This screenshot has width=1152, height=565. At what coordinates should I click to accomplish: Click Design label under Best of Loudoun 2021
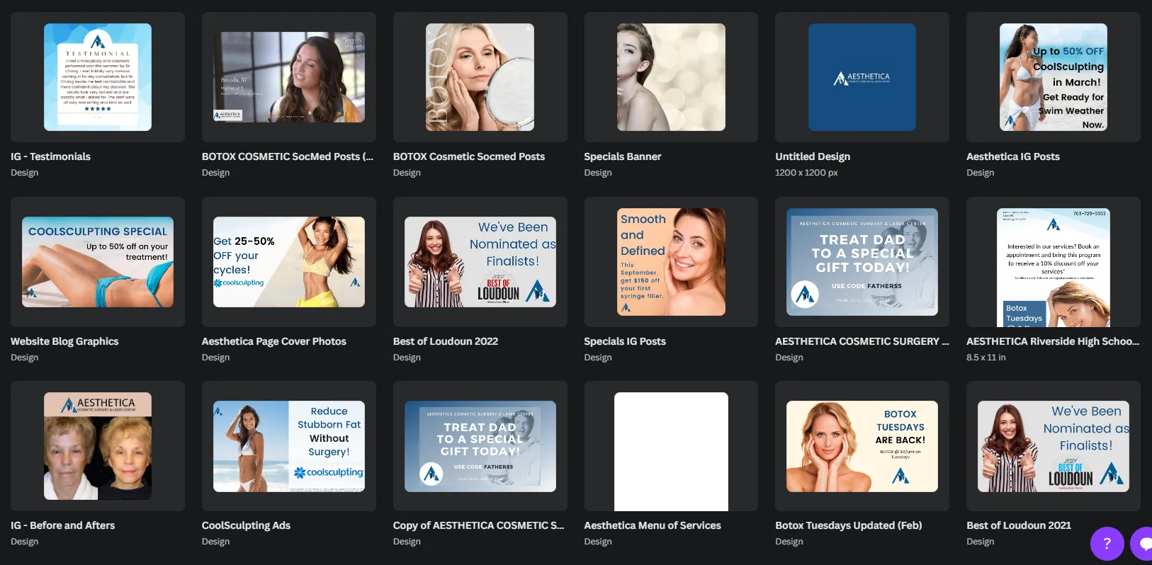click(x=981, y=542)
